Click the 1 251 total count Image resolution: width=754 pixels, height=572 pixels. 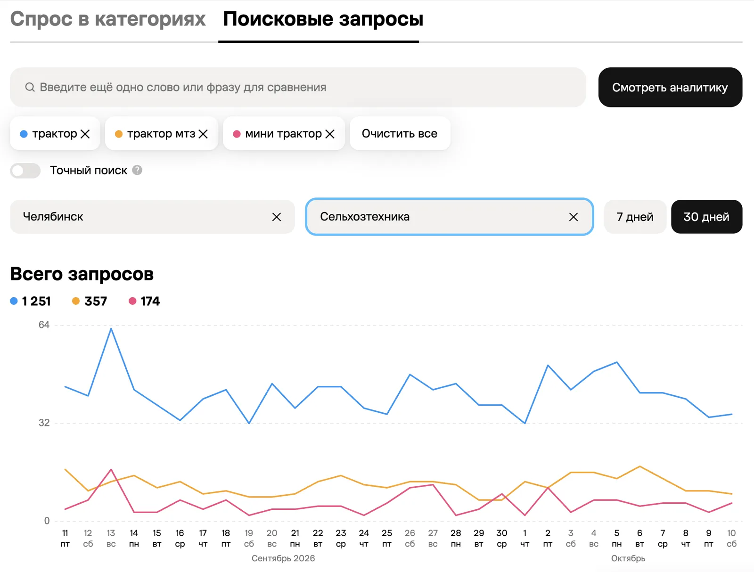pyautogui.click(x=36, y=301)
